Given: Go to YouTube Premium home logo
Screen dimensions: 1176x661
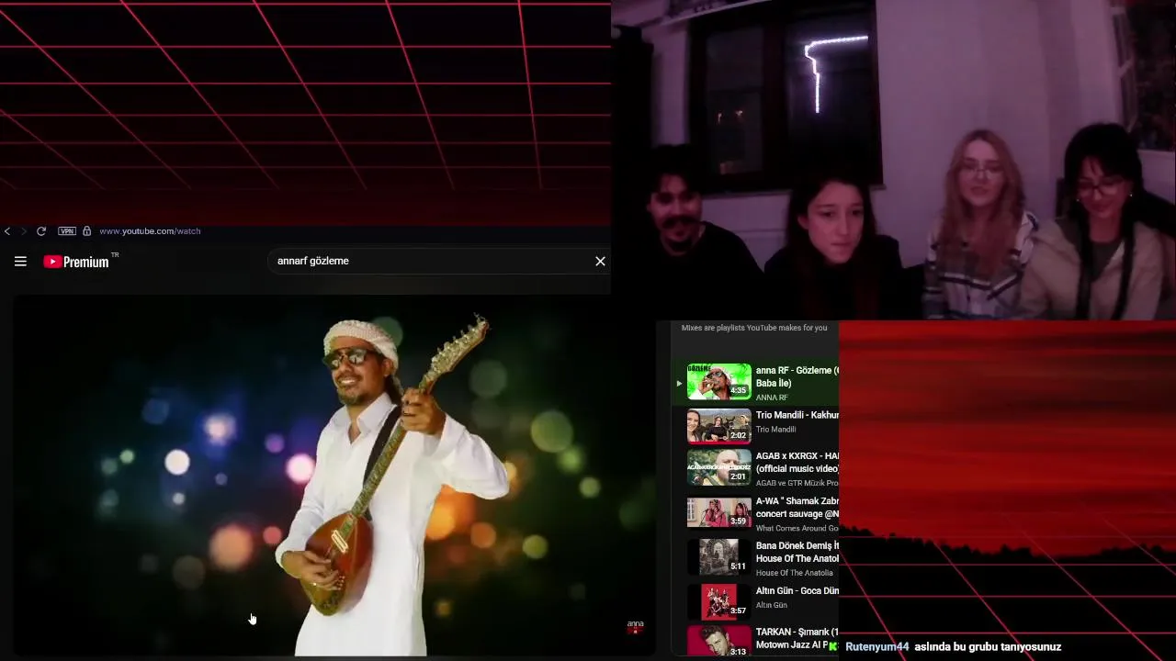Looking at the screenshot, I should tap(76, 262).
